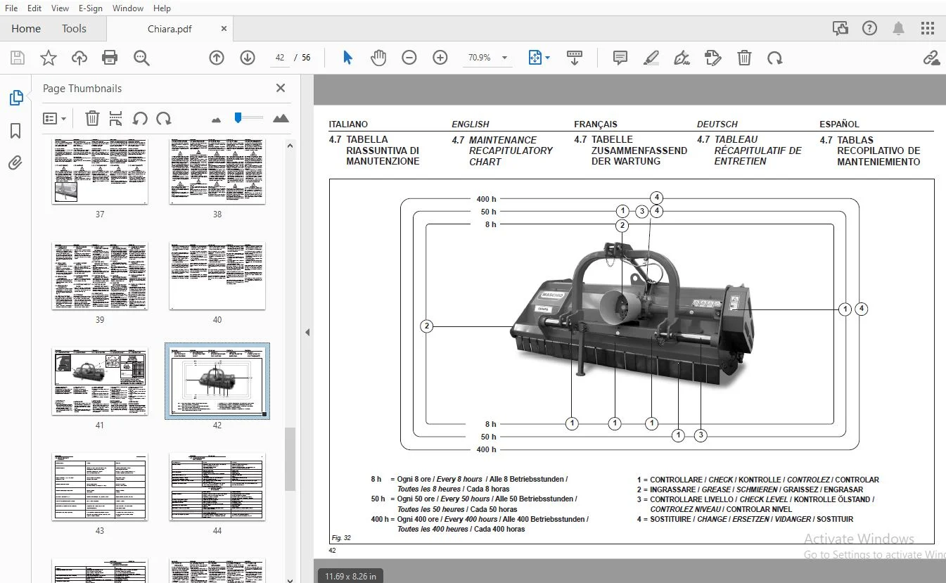The height and width of the screenshot is (583, 946).
Task: Click the "Fig. 32" caption text
Action: click(342, 538)
